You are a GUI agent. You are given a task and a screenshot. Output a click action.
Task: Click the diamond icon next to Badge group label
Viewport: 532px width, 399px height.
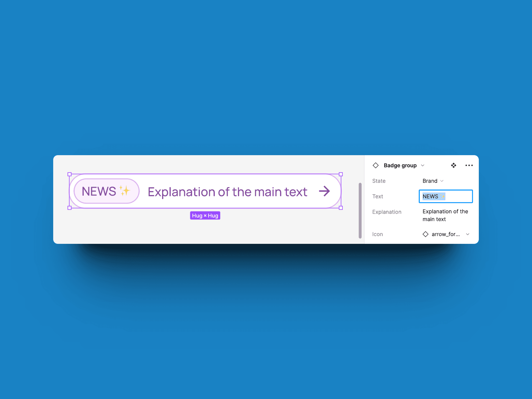point(375,165)
